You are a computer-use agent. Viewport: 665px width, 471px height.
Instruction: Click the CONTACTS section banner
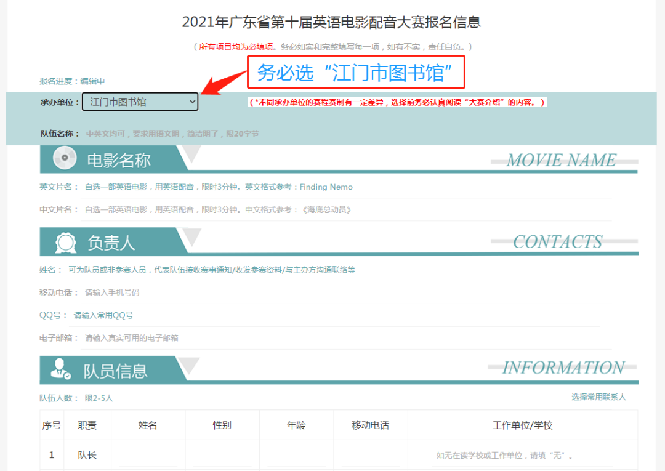558,241
